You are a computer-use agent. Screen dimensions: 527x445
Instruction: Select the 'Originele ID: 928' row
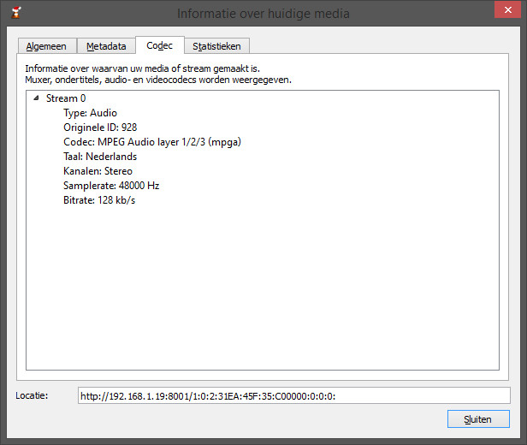click(x=100, y=128)
